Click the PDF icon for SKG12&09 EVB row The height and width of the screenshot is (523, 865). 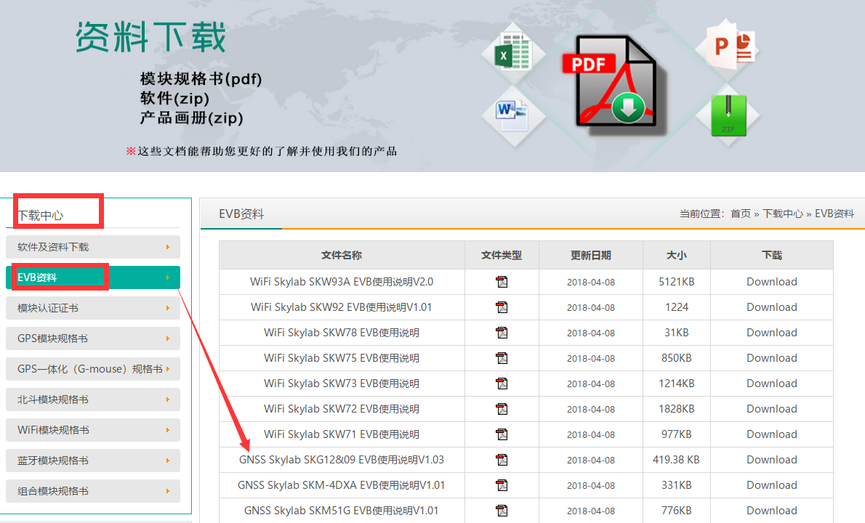point(502,460)
